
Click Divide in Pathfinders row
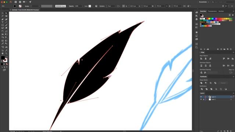pyautogui.click(x=202, y=89)
